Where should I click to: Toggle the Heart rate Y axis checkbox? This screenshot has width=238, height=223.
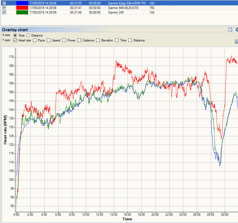click(15, 40)
